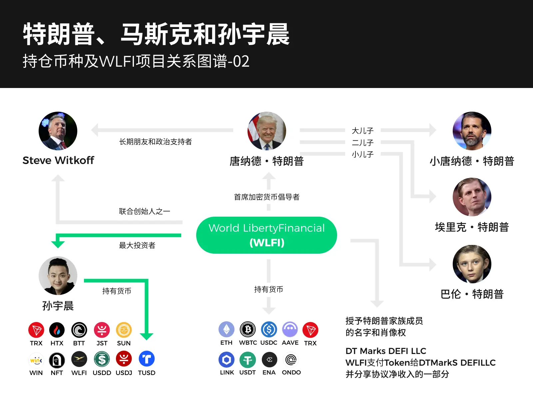Image resolution: width=533 pixels, height=408 pixels.
Task: Select the USDT tether icon
Action: (248, 360)
